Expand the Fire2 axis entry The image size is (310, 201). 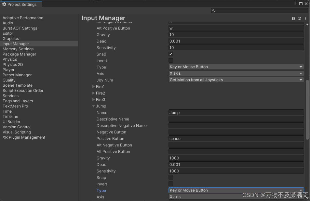click(x=93, y=93)
